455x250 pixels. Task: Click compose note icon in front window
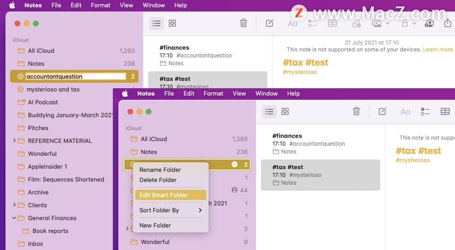(x=383, y=111)
